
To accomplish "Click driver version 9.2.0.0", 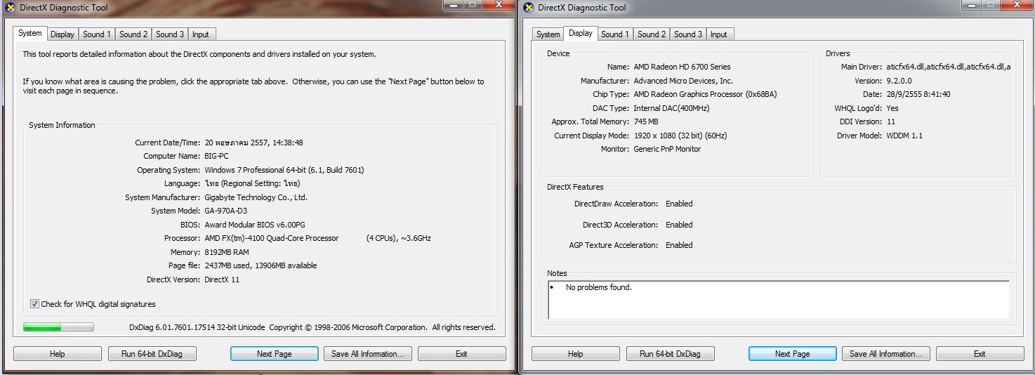I will click(898, 81).
